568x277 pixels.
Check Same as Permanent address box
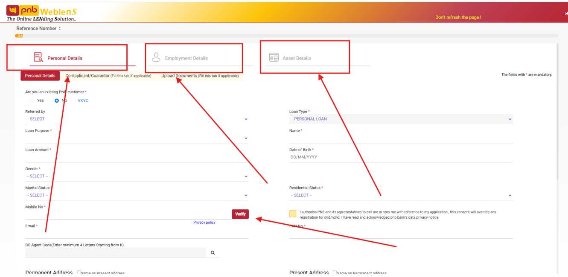coord(335,273)
